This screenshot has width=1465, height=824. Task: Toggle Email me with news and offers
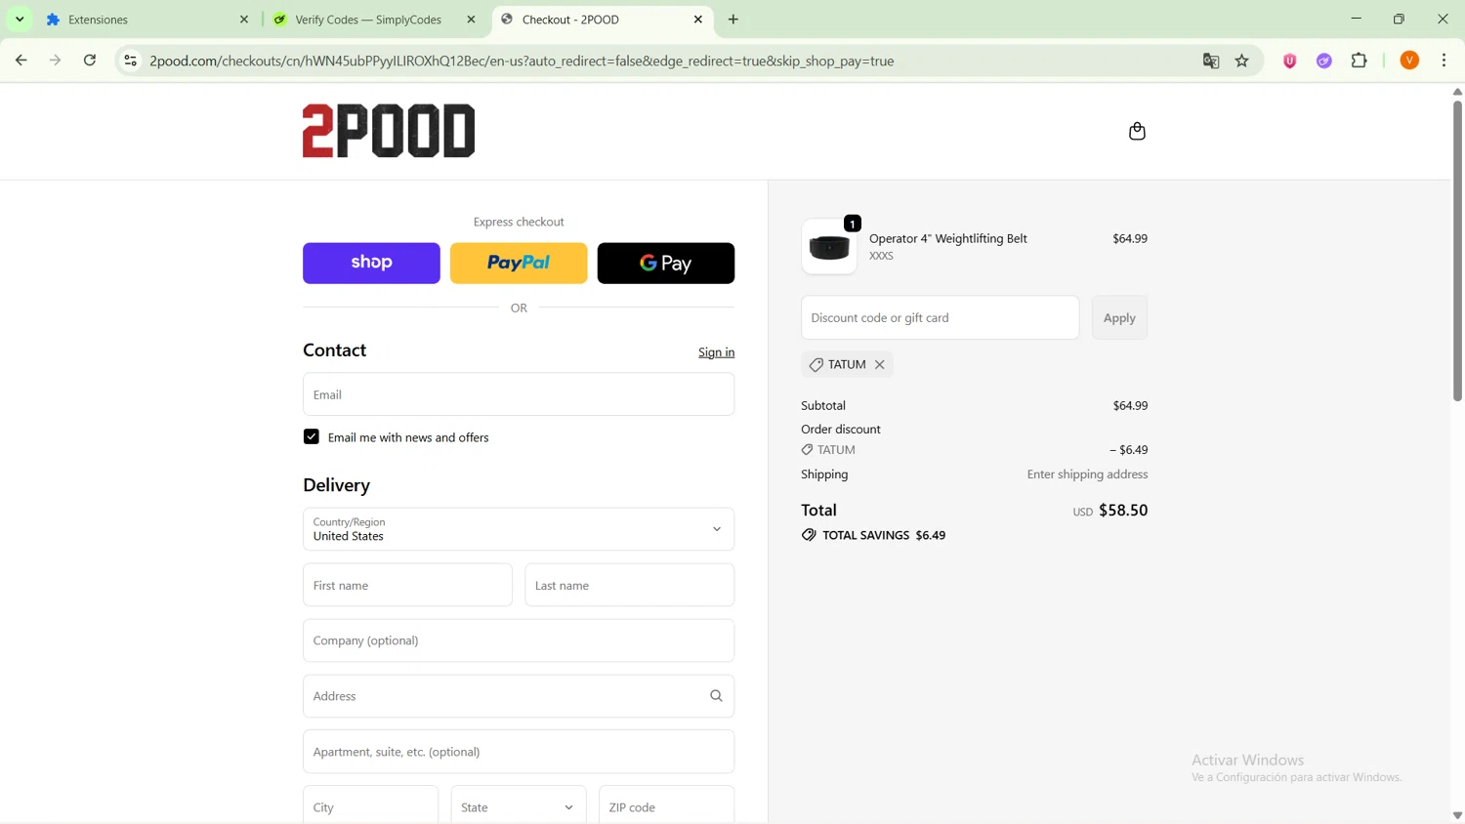point(312,436)
